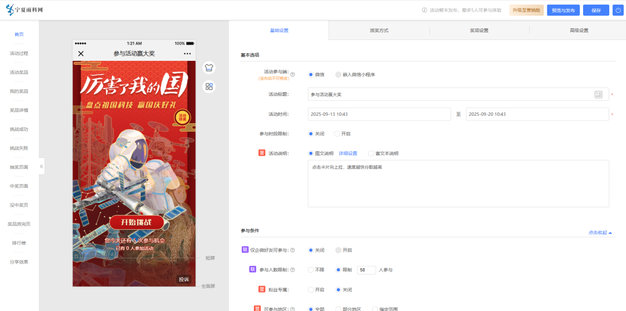
Task: Switch to the 奖项设置 tab
Action: click(479, 30)
